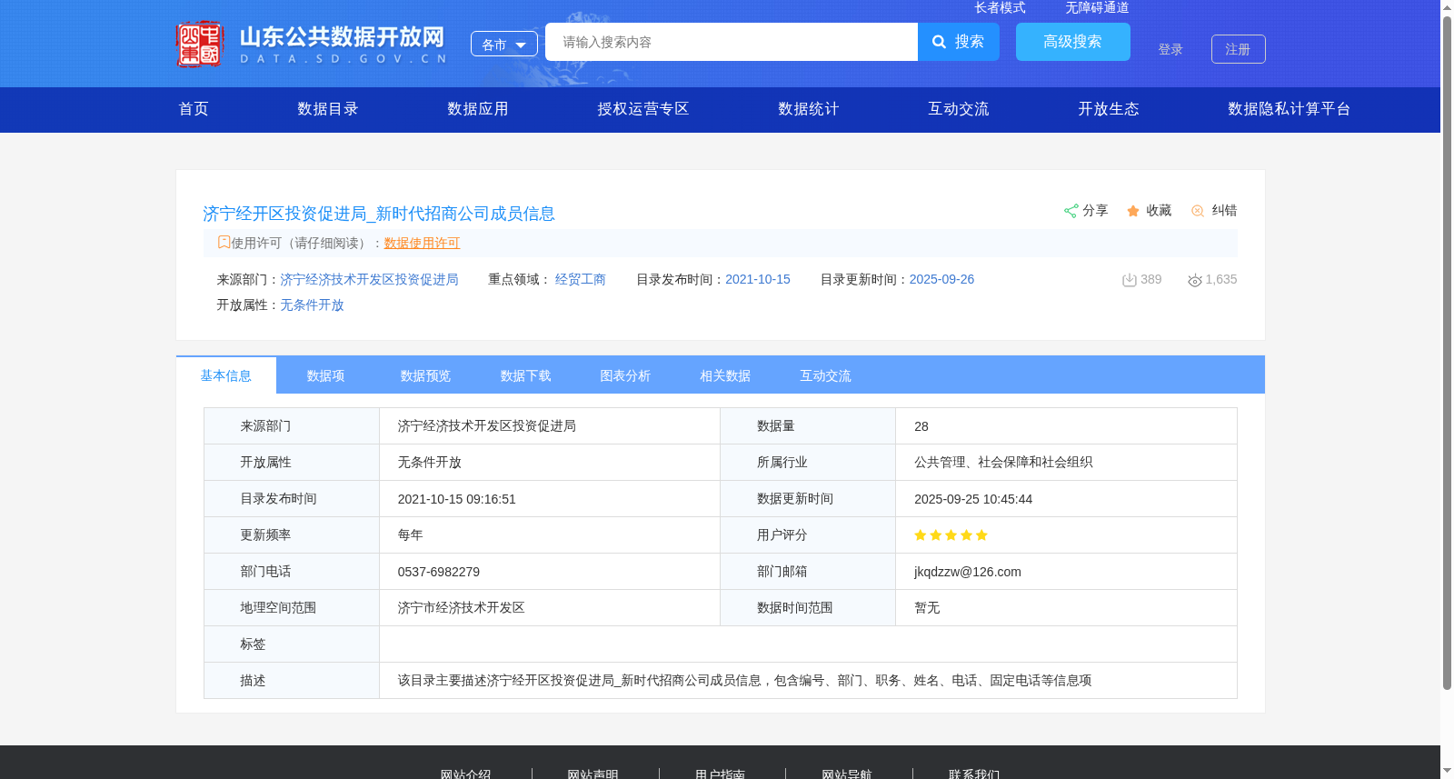The image size is (1454, 779).
Task: Click the 更新频率 value 每年
Action: [411, 535]
